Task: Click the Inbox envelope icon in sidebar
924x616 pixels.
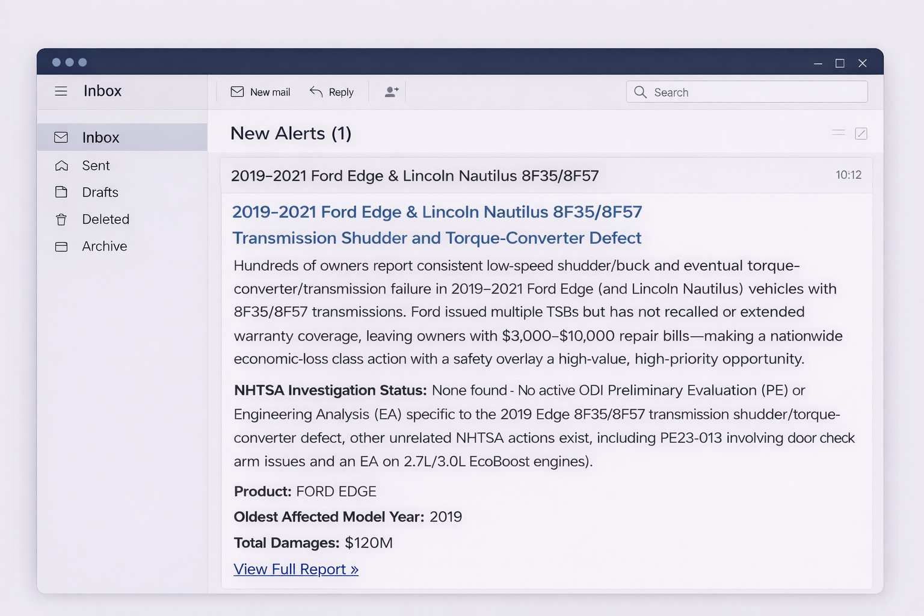Action: click(x=61, y=137)
